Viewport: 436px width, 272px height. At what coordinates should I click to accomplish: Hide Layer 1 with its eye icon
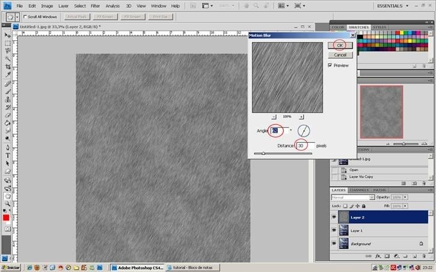pyautogui.click(x=334, y=231)
